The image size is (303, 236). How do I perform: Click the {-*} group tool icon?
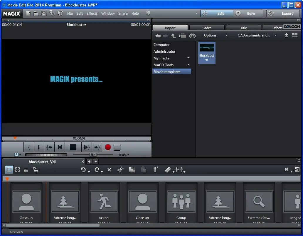point(179,170)
